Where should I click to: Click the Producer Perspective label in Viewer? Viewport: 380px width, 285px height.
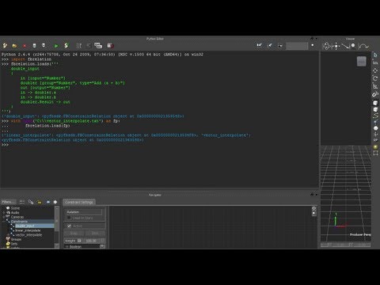[360, 234]
